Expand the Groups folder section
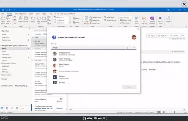This screenshot has height=121, width=188. (x=1, y=79)
